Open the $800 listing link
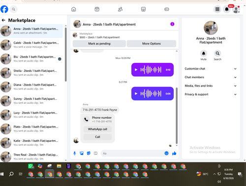The width and height of the screenshot is (246, 186). click(99, 37)
